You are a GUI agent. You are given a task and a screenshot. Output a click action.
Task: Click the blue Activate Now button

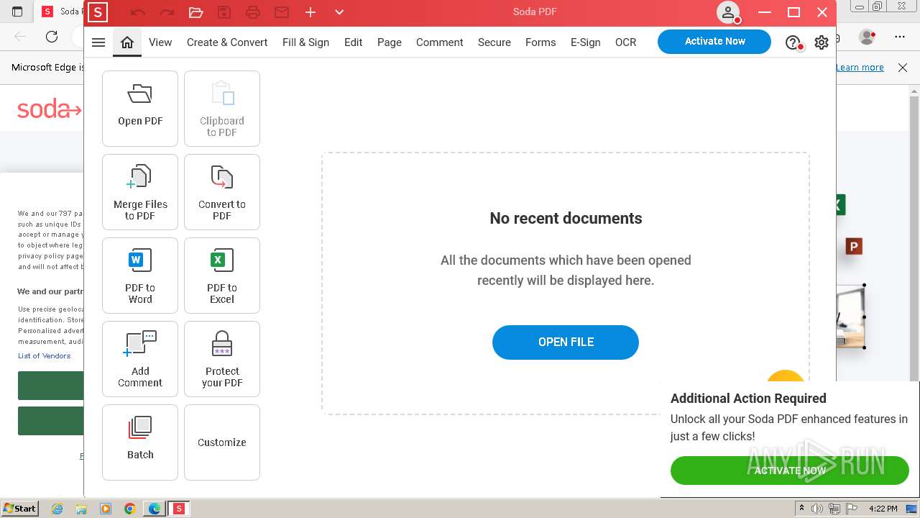(714, 42)
